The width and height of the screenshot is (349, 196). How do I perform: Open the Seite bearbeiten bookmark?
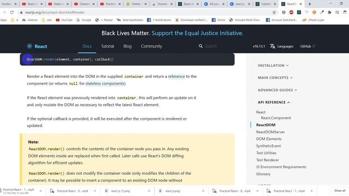(130, 20)
